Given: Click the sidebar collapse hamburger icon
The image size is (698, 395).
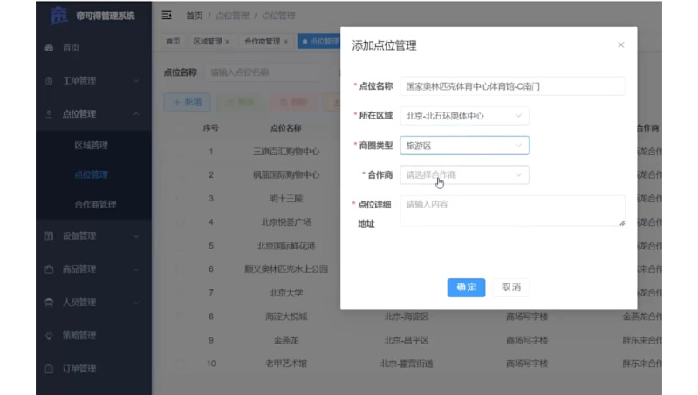Looking at the screenshot, I should coord(167,16).
